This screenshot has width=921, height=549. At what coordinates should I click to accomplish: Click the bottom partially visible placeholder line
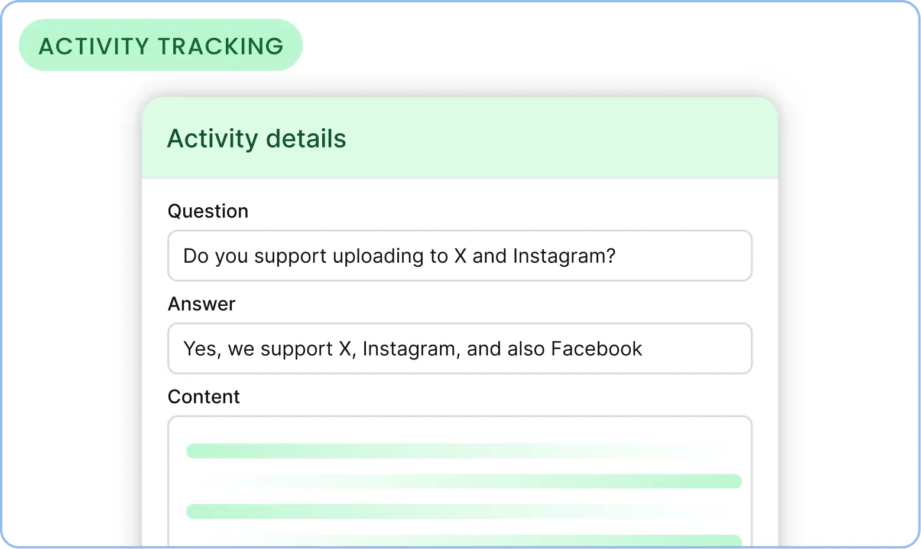pos(532,540)
